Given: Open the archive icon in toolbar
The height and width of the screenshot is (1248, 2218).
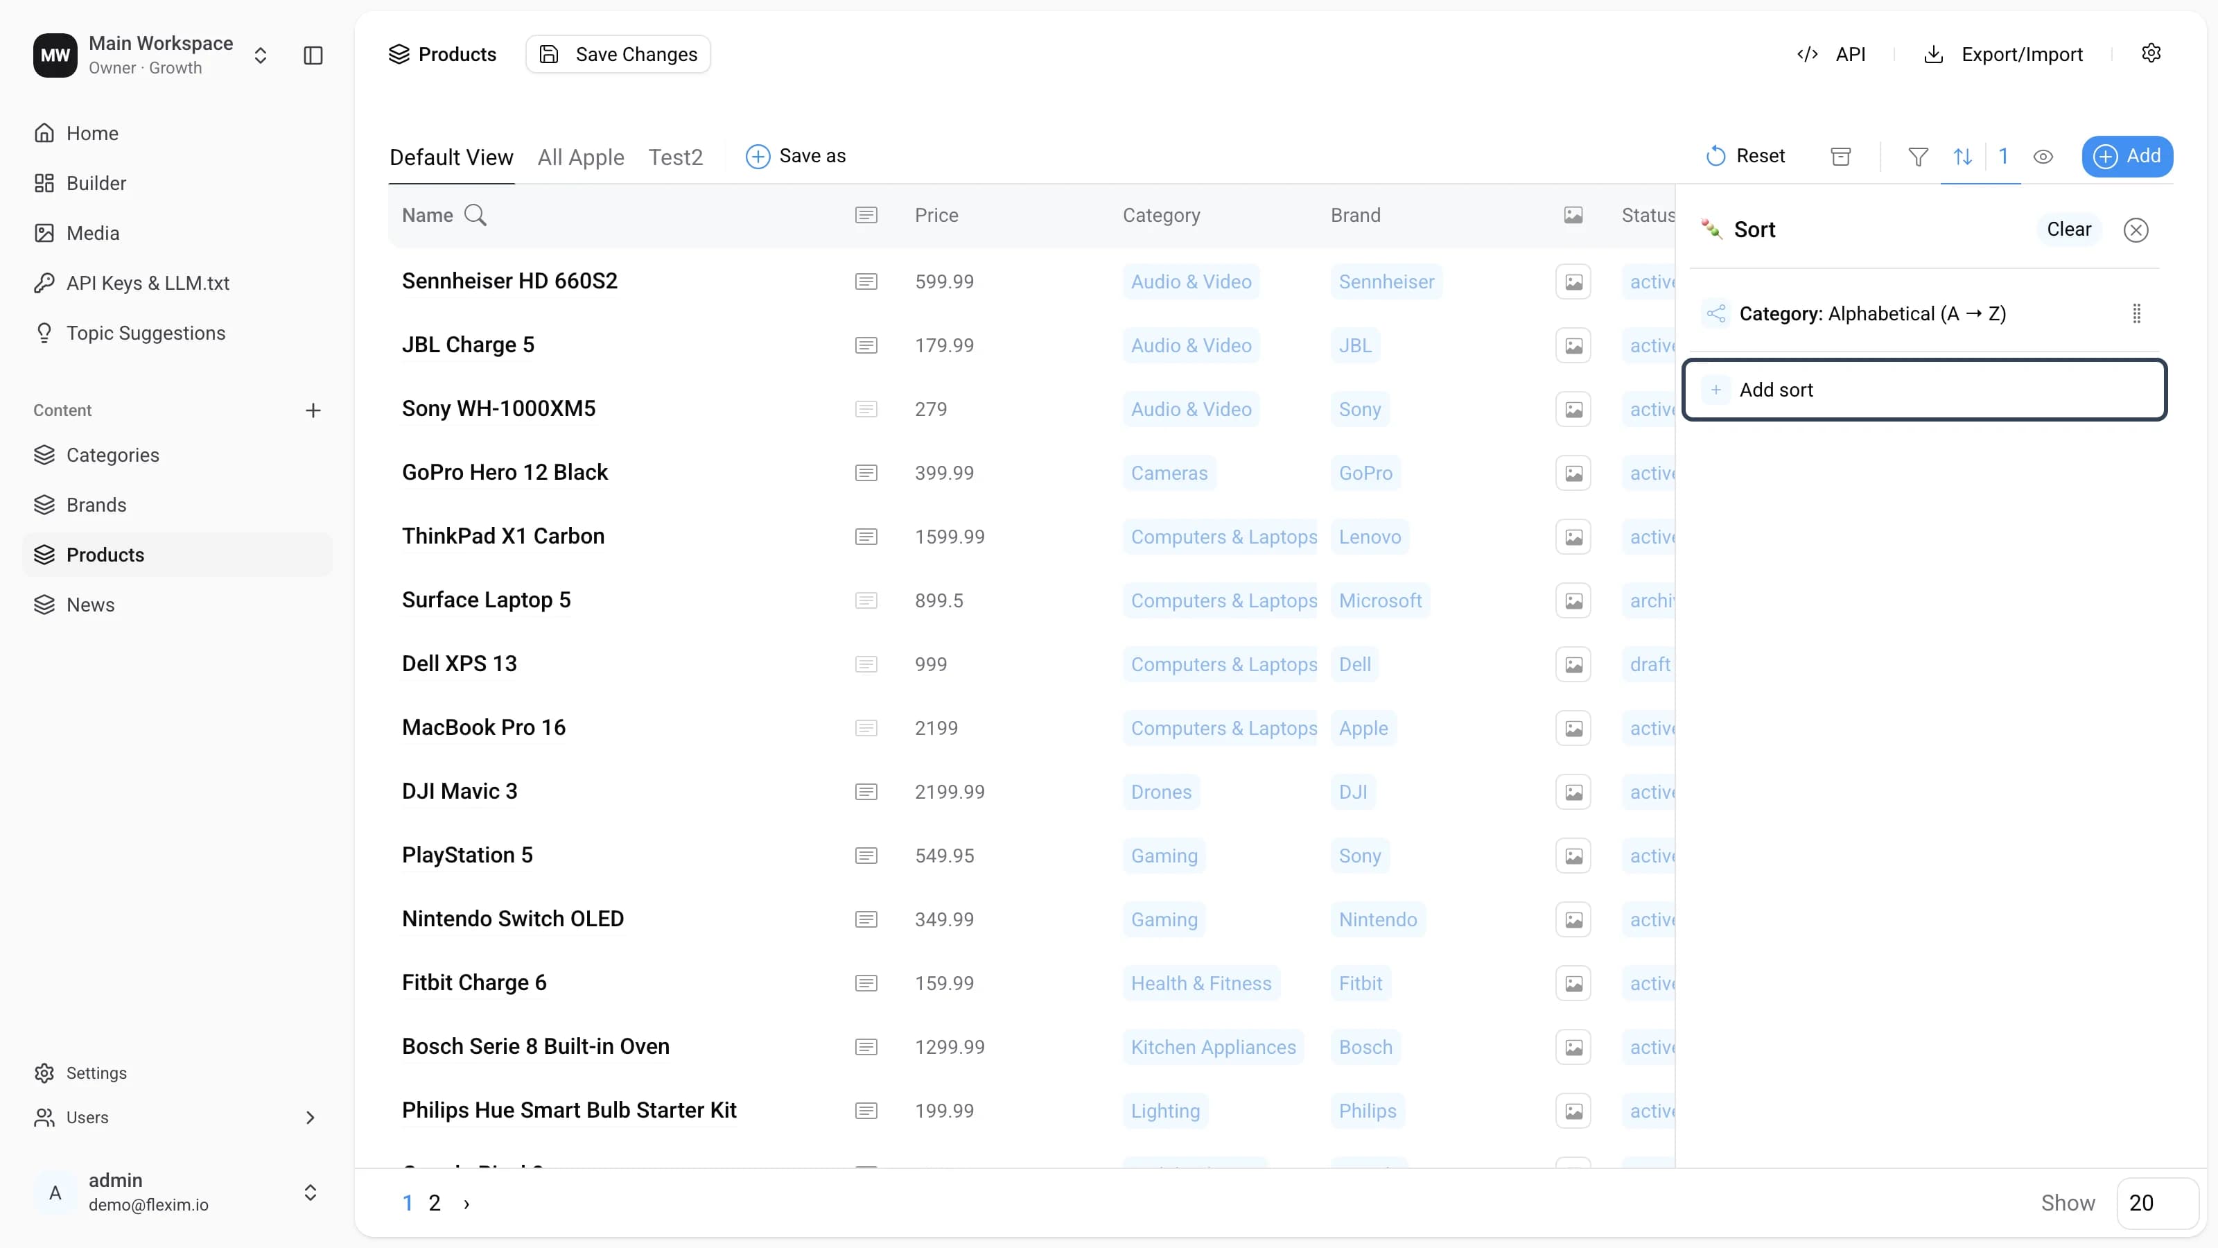Looking at the screenshot, I should pos(1841,157).
